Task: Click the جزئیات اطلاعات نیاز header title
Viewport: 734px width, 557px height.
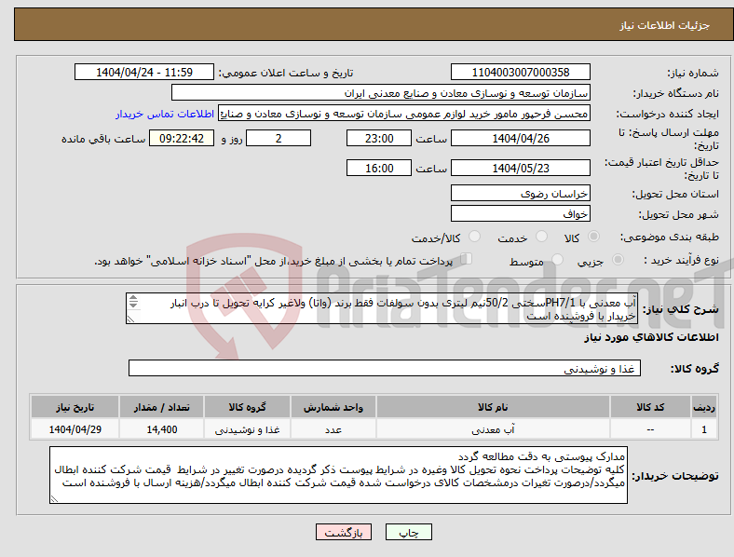Action: [x=665, y=25]
